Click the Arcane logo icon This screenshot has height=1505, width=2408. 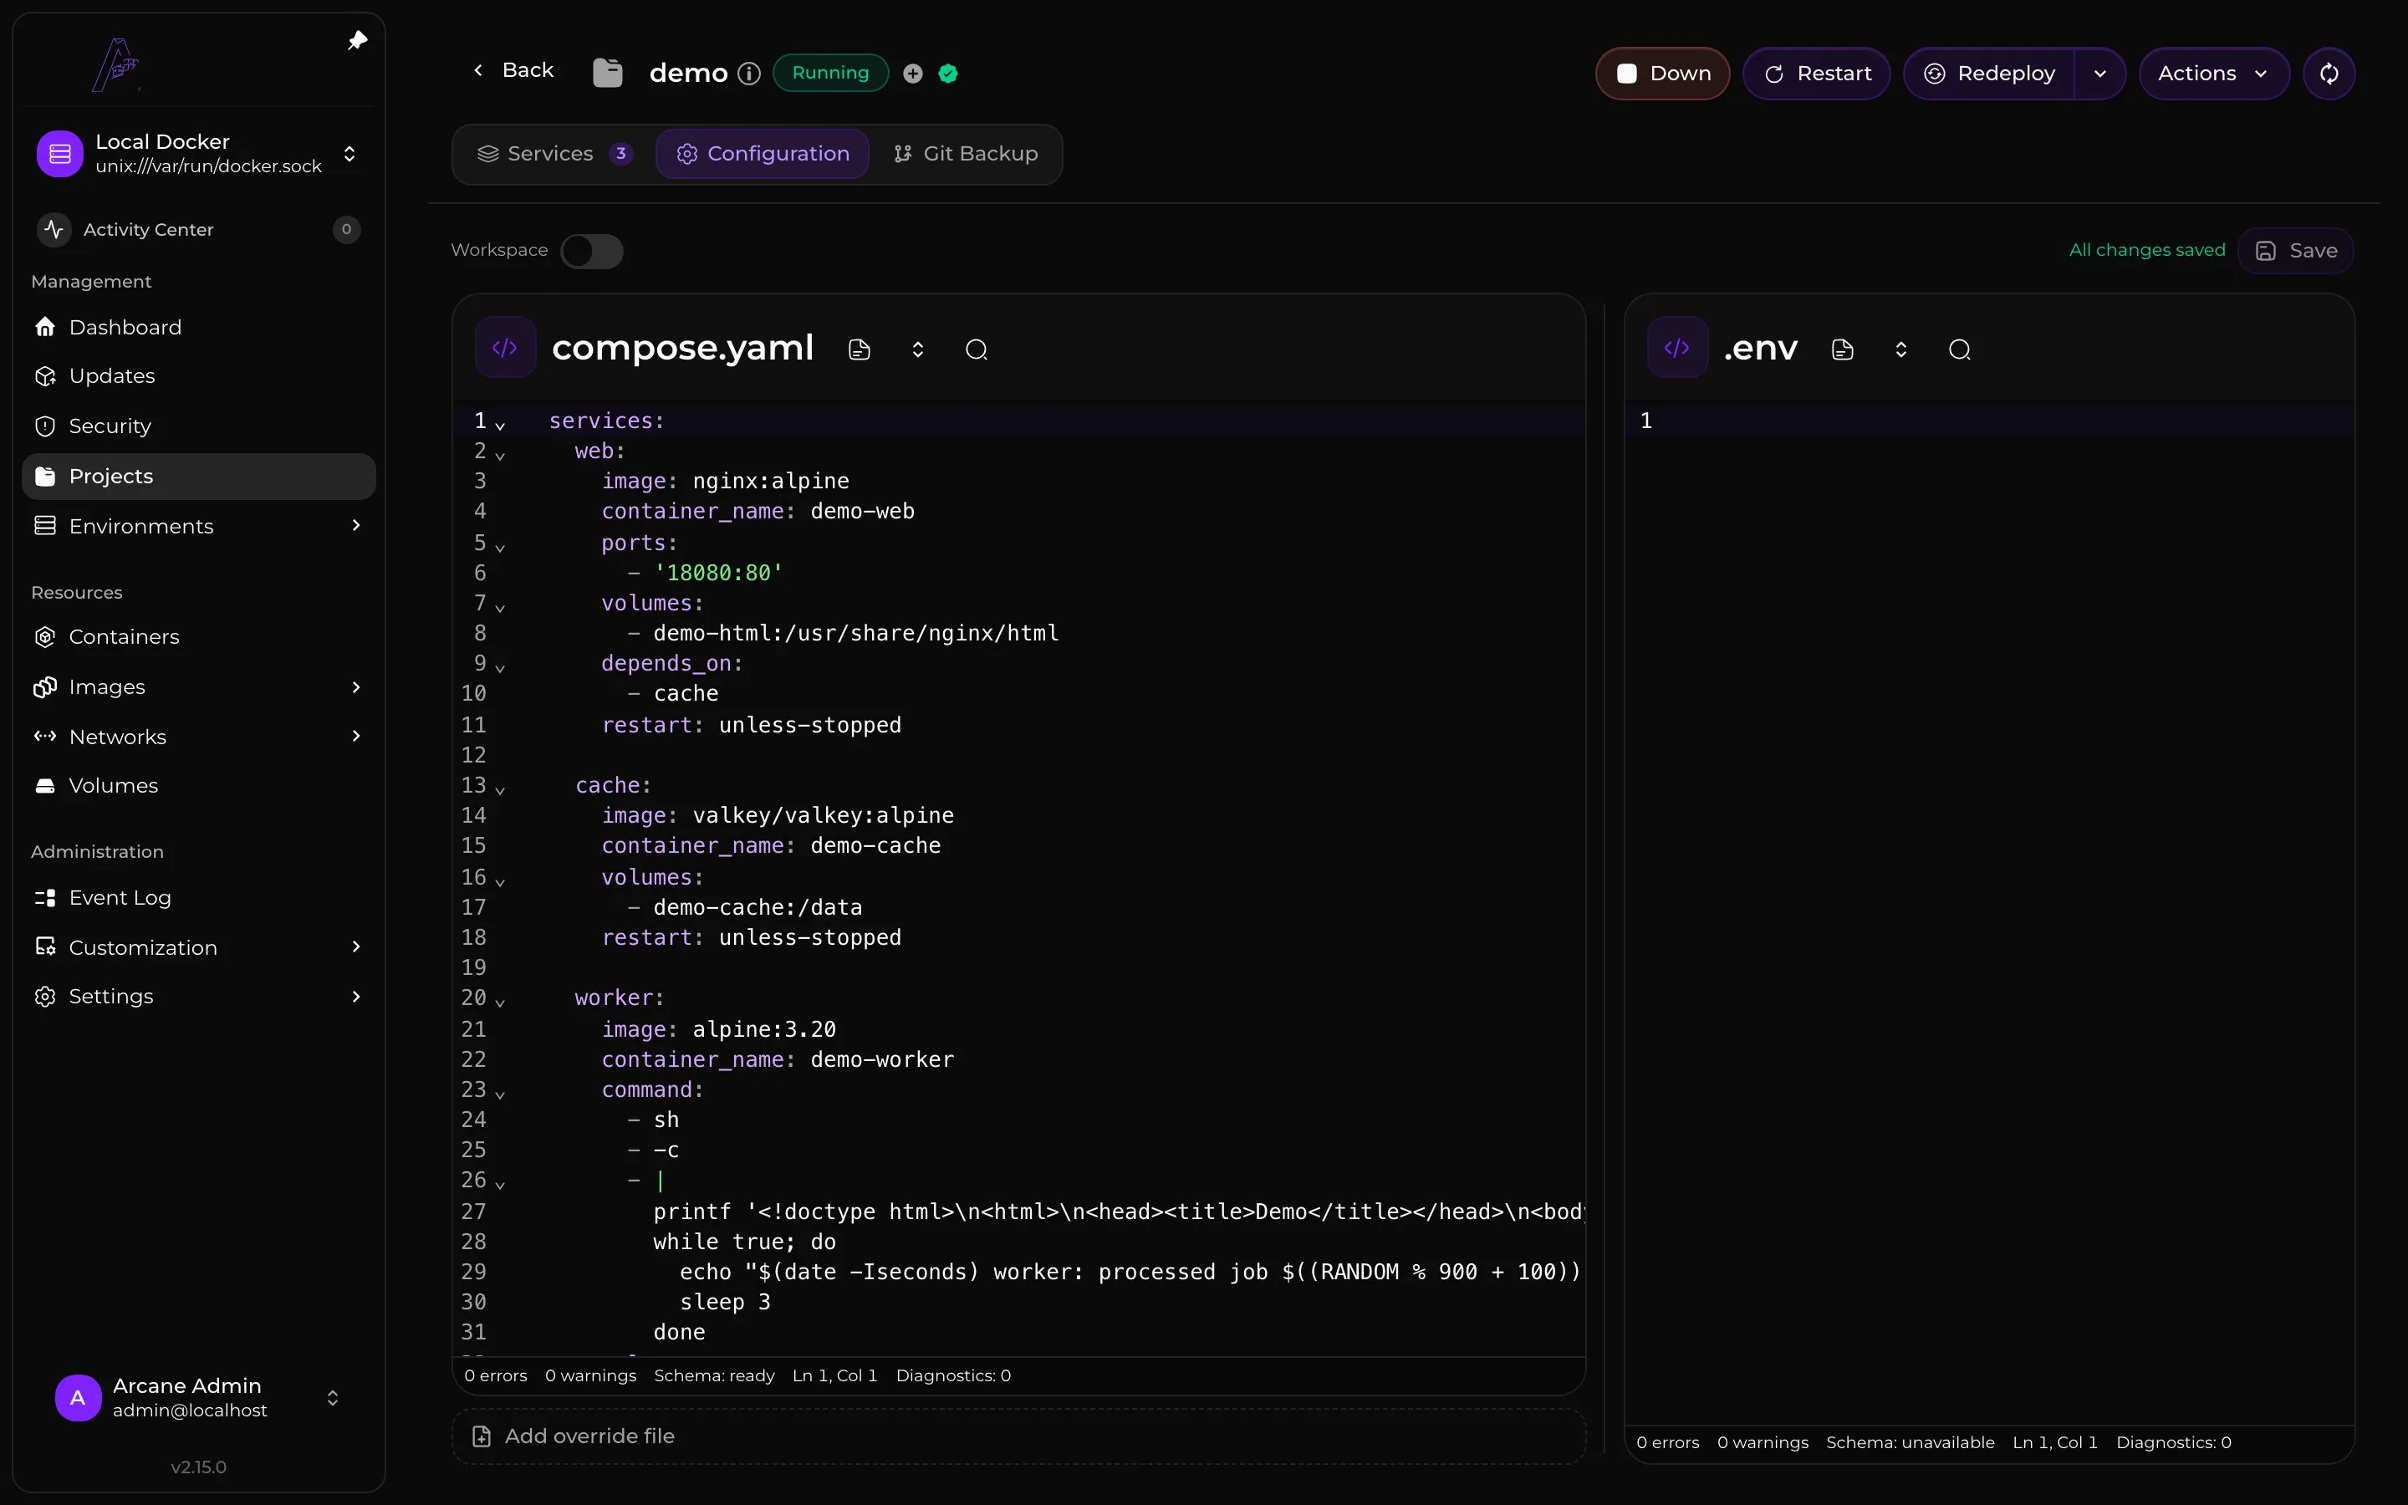tap(115, 64)
